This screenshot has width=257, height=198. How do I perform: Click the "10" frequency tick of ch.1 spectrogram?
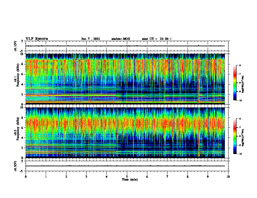[22, 54]
